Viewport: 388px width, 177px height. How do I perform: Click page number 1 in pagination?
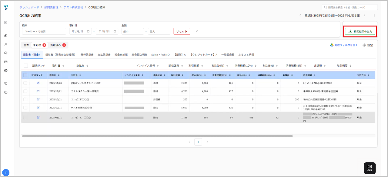point(198,142)
